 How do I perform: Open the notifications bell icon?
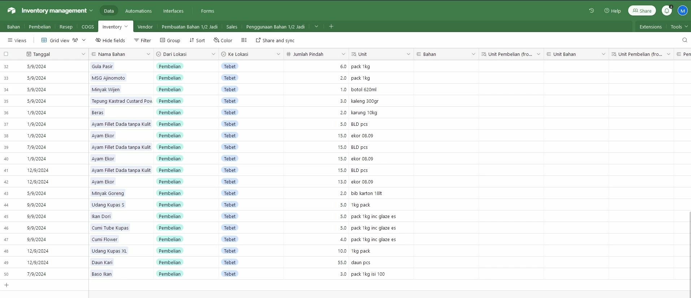point(667,11)
